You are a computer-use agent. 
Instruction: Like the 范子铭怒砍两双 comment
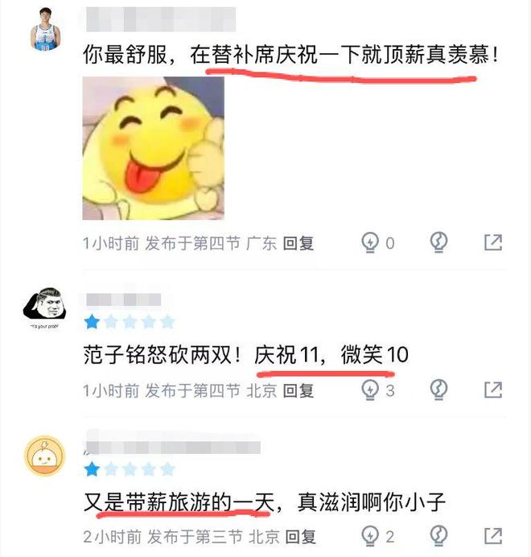pyautogui.click(x=370, y=390)
